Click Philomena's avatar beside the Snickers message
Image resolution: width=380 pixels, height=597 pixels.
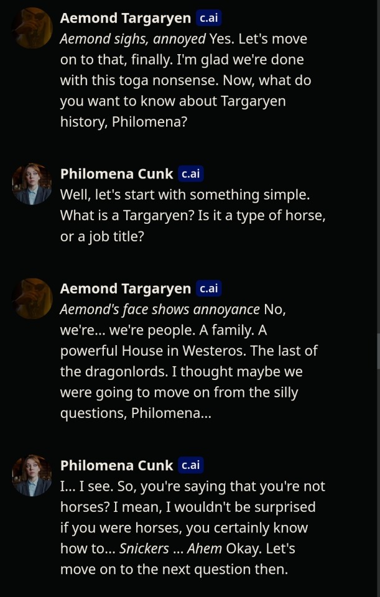(x=32, y=475)
